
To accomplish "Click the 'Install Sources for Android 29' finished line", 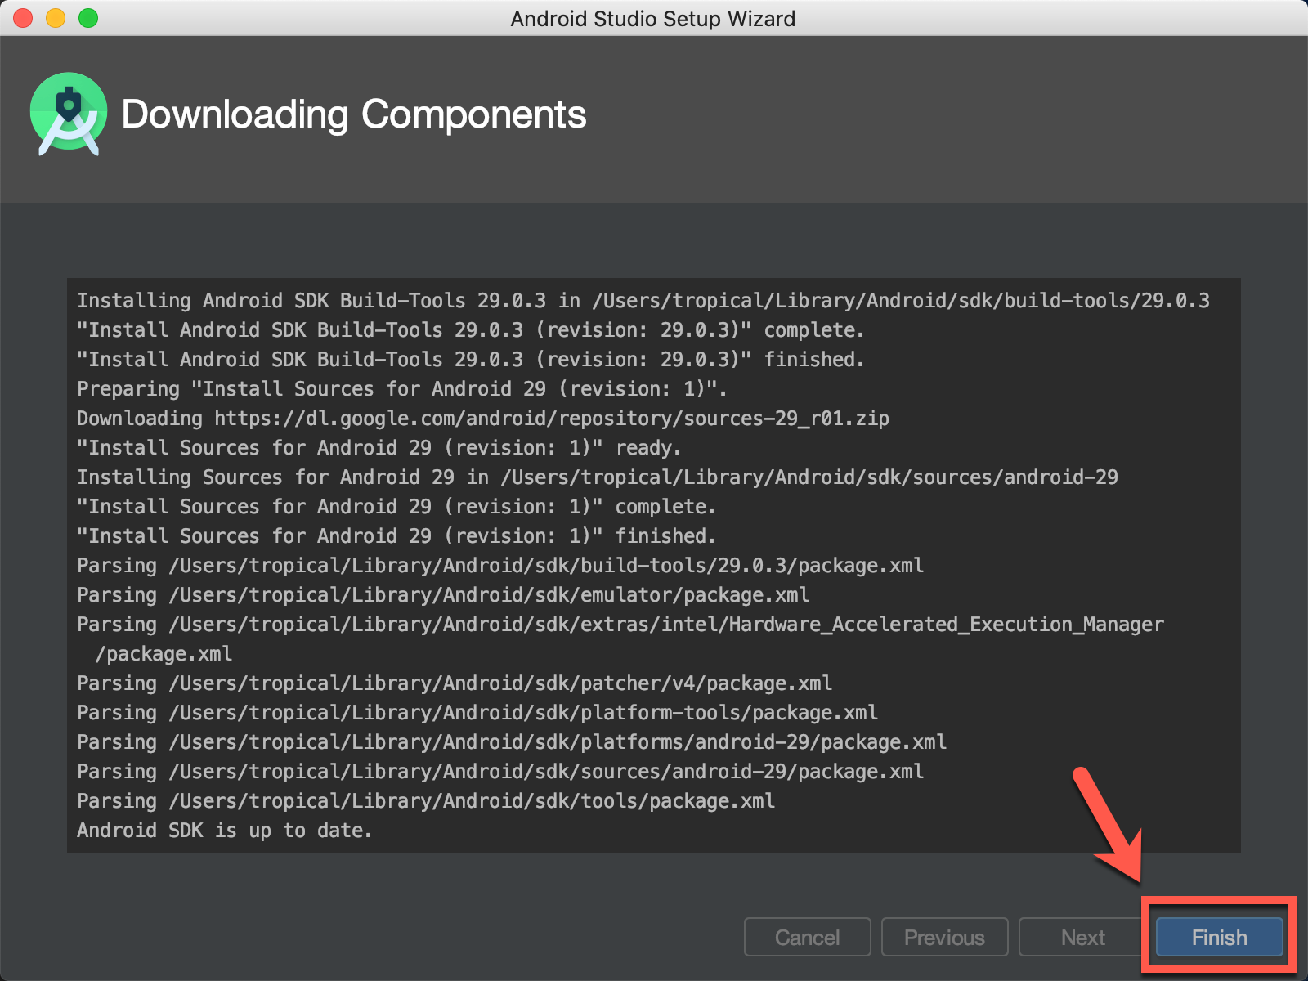I will (396, 536).
